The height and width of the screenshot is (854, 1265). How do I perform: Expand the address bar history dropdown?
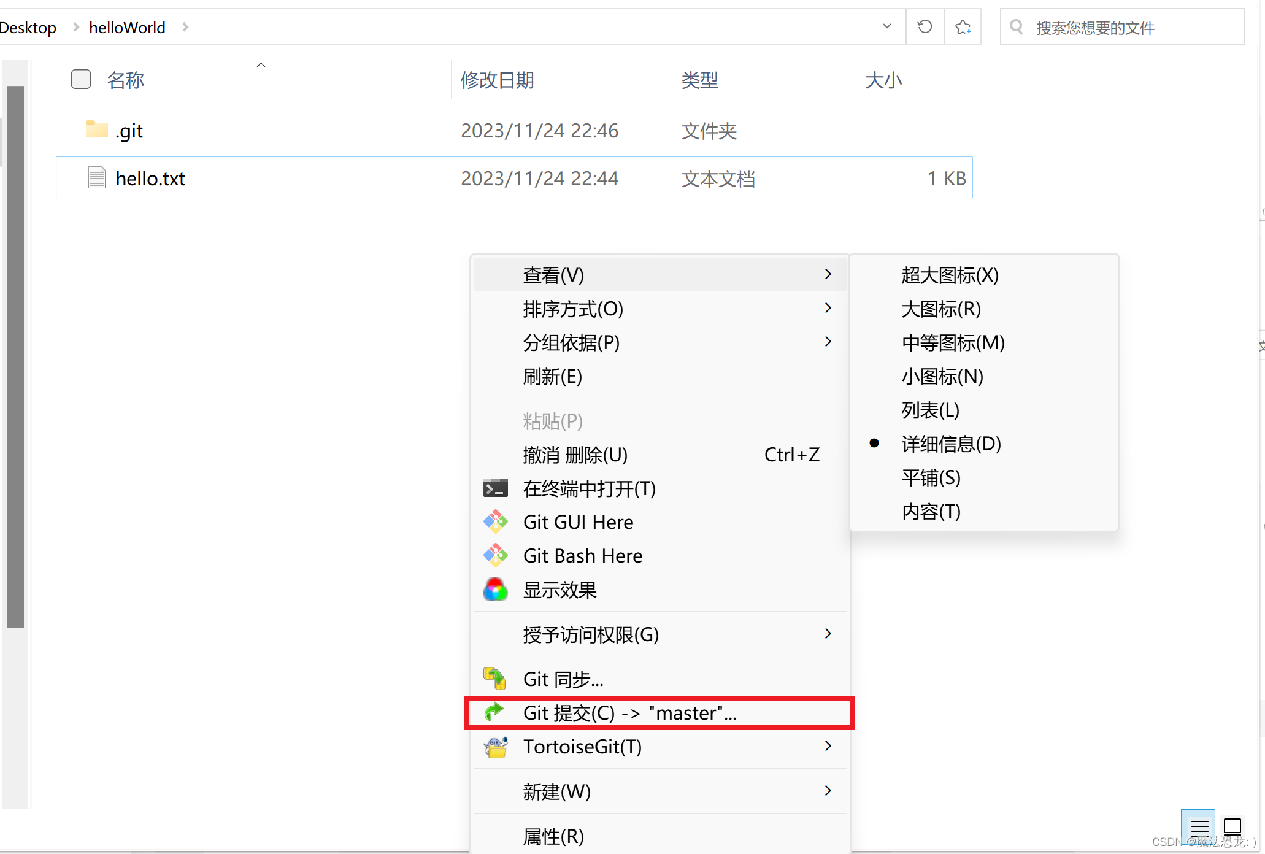coord(886,26)
